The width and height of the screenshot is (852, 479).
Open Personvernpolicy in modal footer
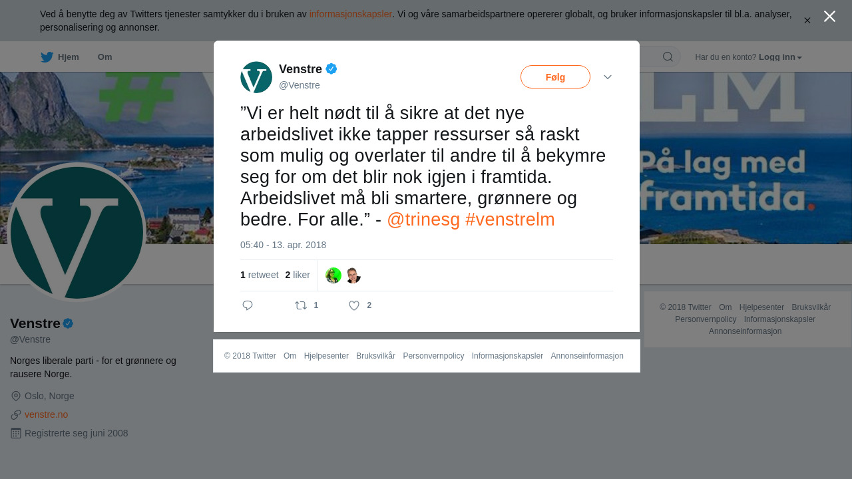pyautogui.click(x=433, y=356)
